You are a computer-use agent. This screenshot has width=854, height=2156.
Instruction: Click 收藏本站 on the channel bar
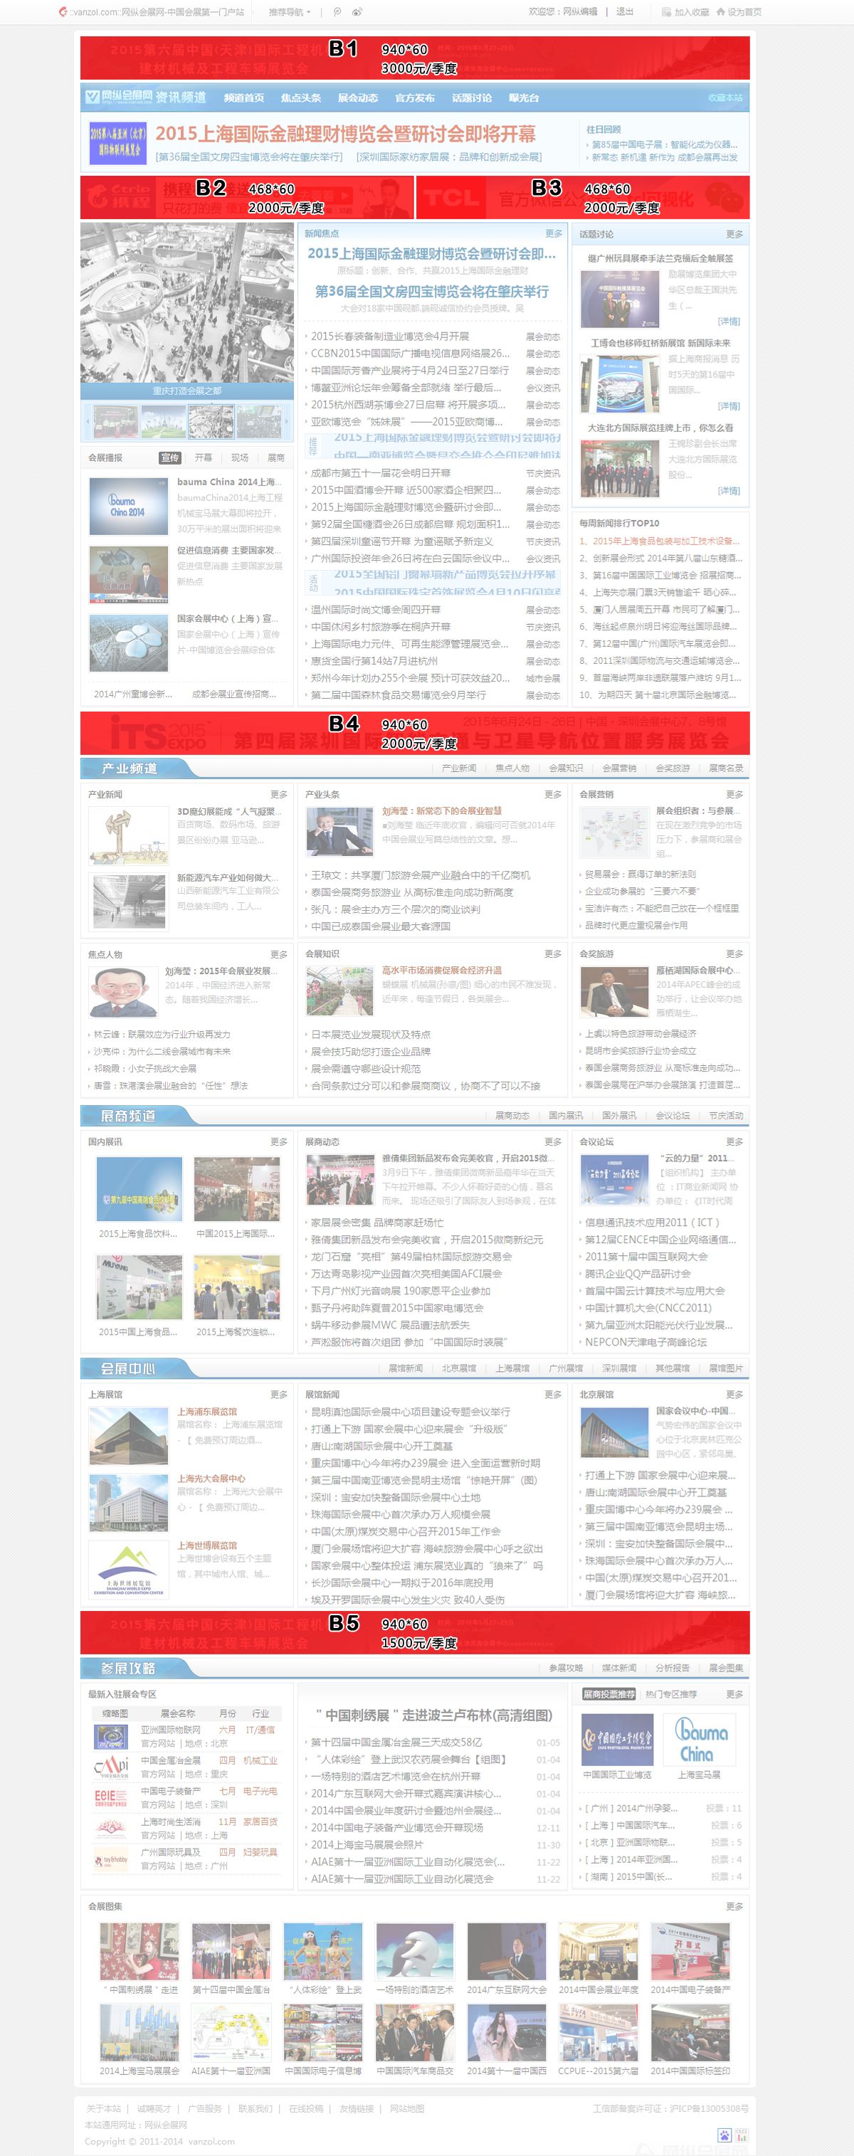tap(725, 98)
